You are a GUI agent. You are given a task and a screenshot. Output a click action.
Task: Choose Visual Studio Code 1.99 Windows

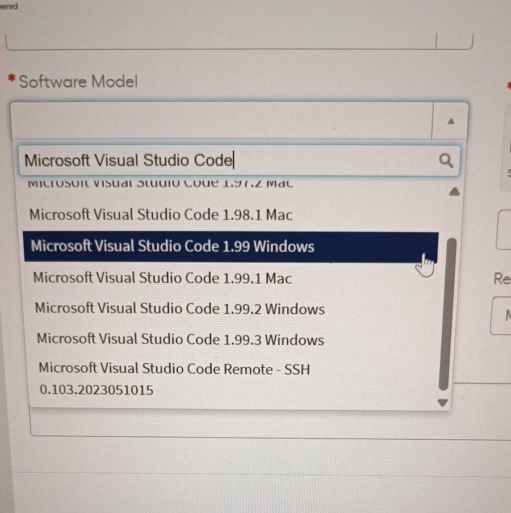[x=172, y=246]
